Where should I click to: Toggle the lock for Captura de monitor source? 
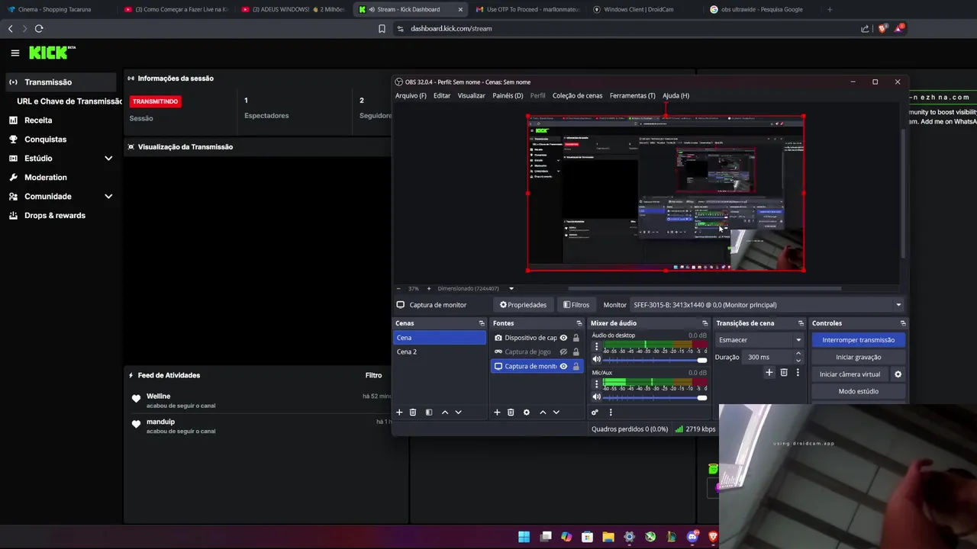576,366
